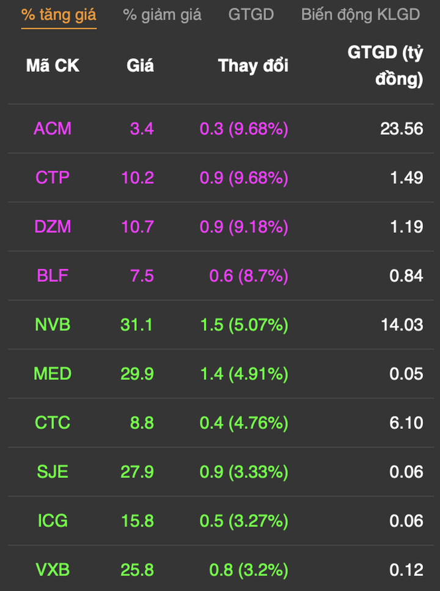Open the CTP stock ticker

(x=53, y=177)
